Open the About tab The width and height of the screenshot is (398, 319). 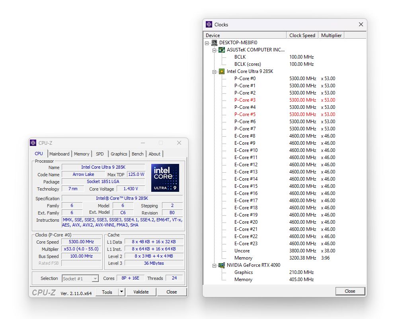154,154
